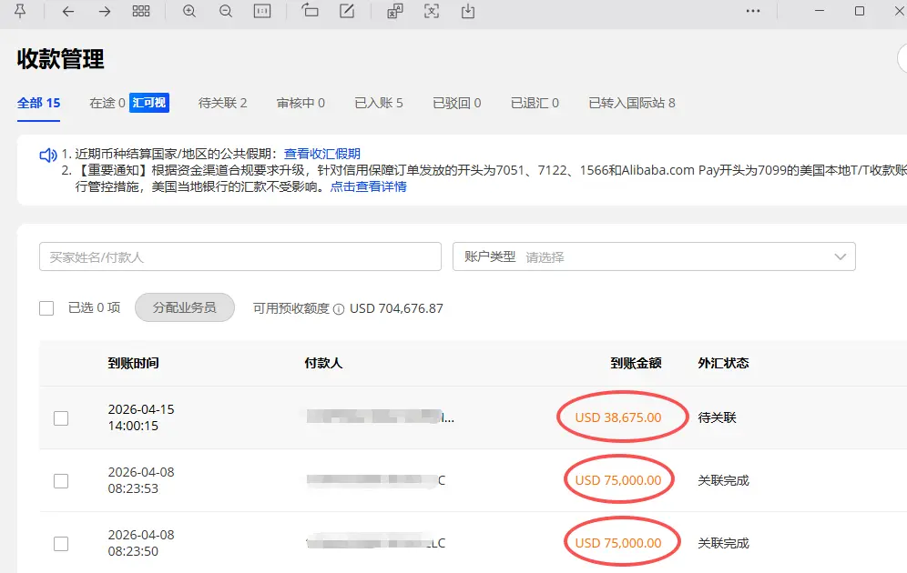Screen dimensions: 907x573
Task: Save the image with the download icon
Action: pos(468,11)
